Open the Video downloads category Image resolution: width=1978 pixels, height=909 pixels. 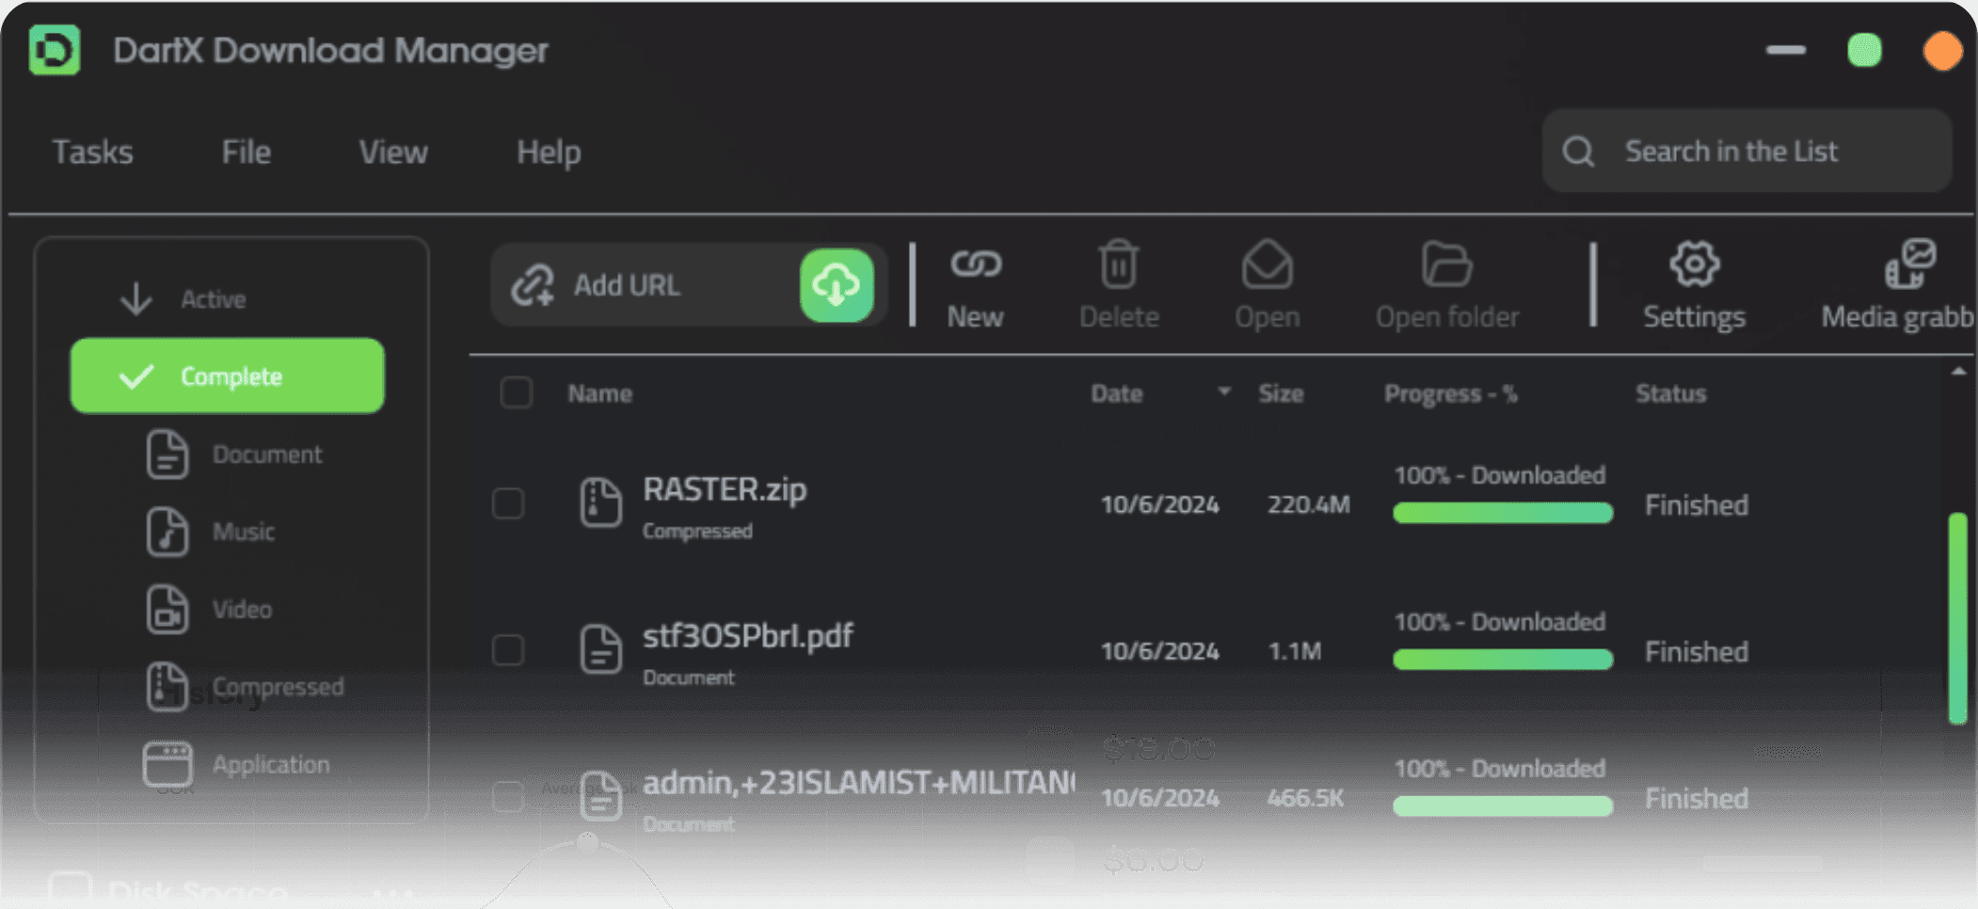tap(167, 609)
